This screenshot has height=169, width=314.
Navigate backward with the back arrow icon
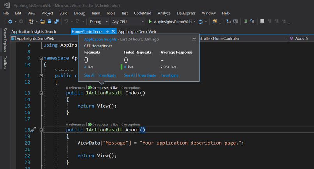point(10,22)
